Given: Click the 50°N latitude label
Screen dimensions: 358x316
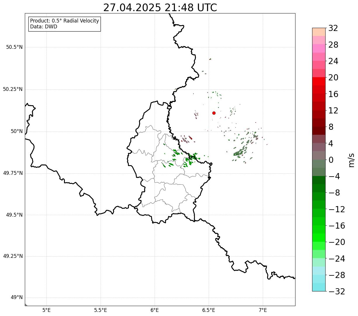Looking at the screenshot, I should [x=17, y=131].
